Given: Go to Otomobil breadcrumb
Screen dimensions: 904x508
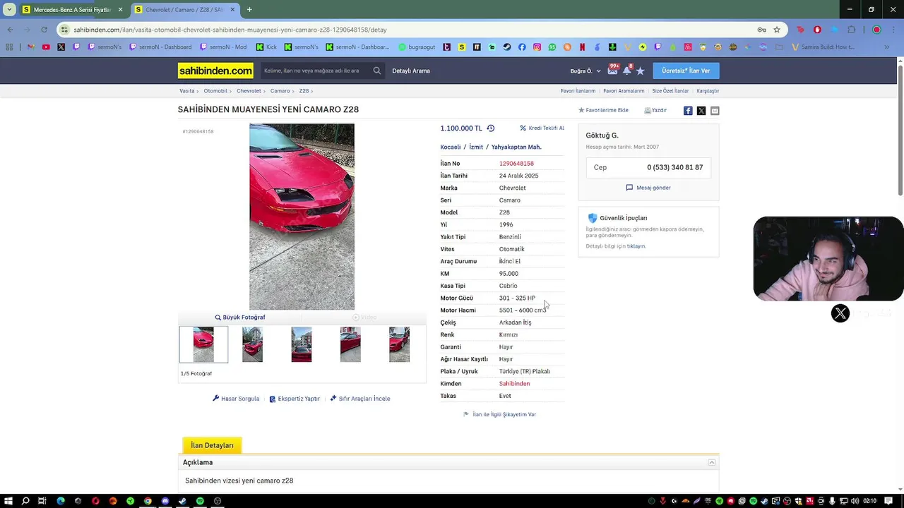Looking at the screenshot, I should (215, 91).
